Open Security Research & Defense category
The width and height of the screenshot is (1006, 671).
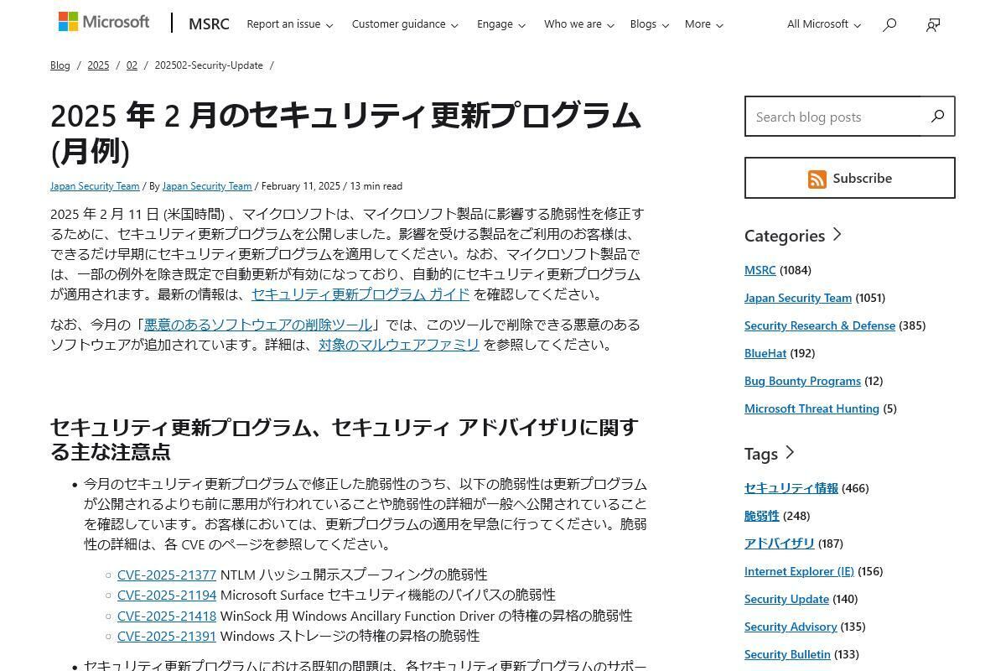(819, 325)
